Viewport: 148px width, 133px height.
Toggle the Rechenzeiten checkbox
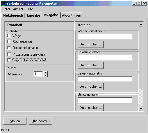9,42
